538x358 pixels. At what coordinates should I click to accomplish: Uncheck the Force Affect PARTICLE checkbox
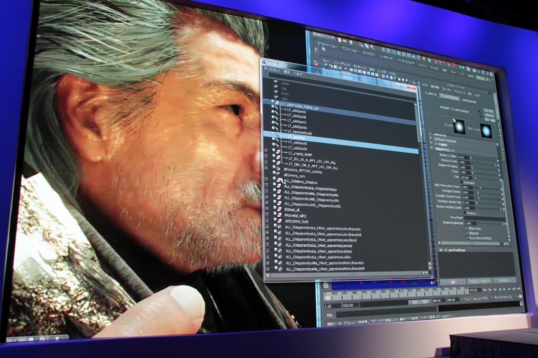[x=467, y=238]
